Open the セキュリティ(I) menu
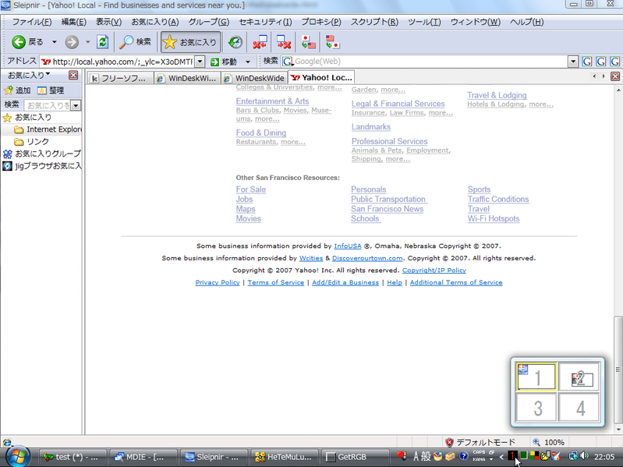Image resolution: width=623 pixels, height=467 pixels. 265,22
